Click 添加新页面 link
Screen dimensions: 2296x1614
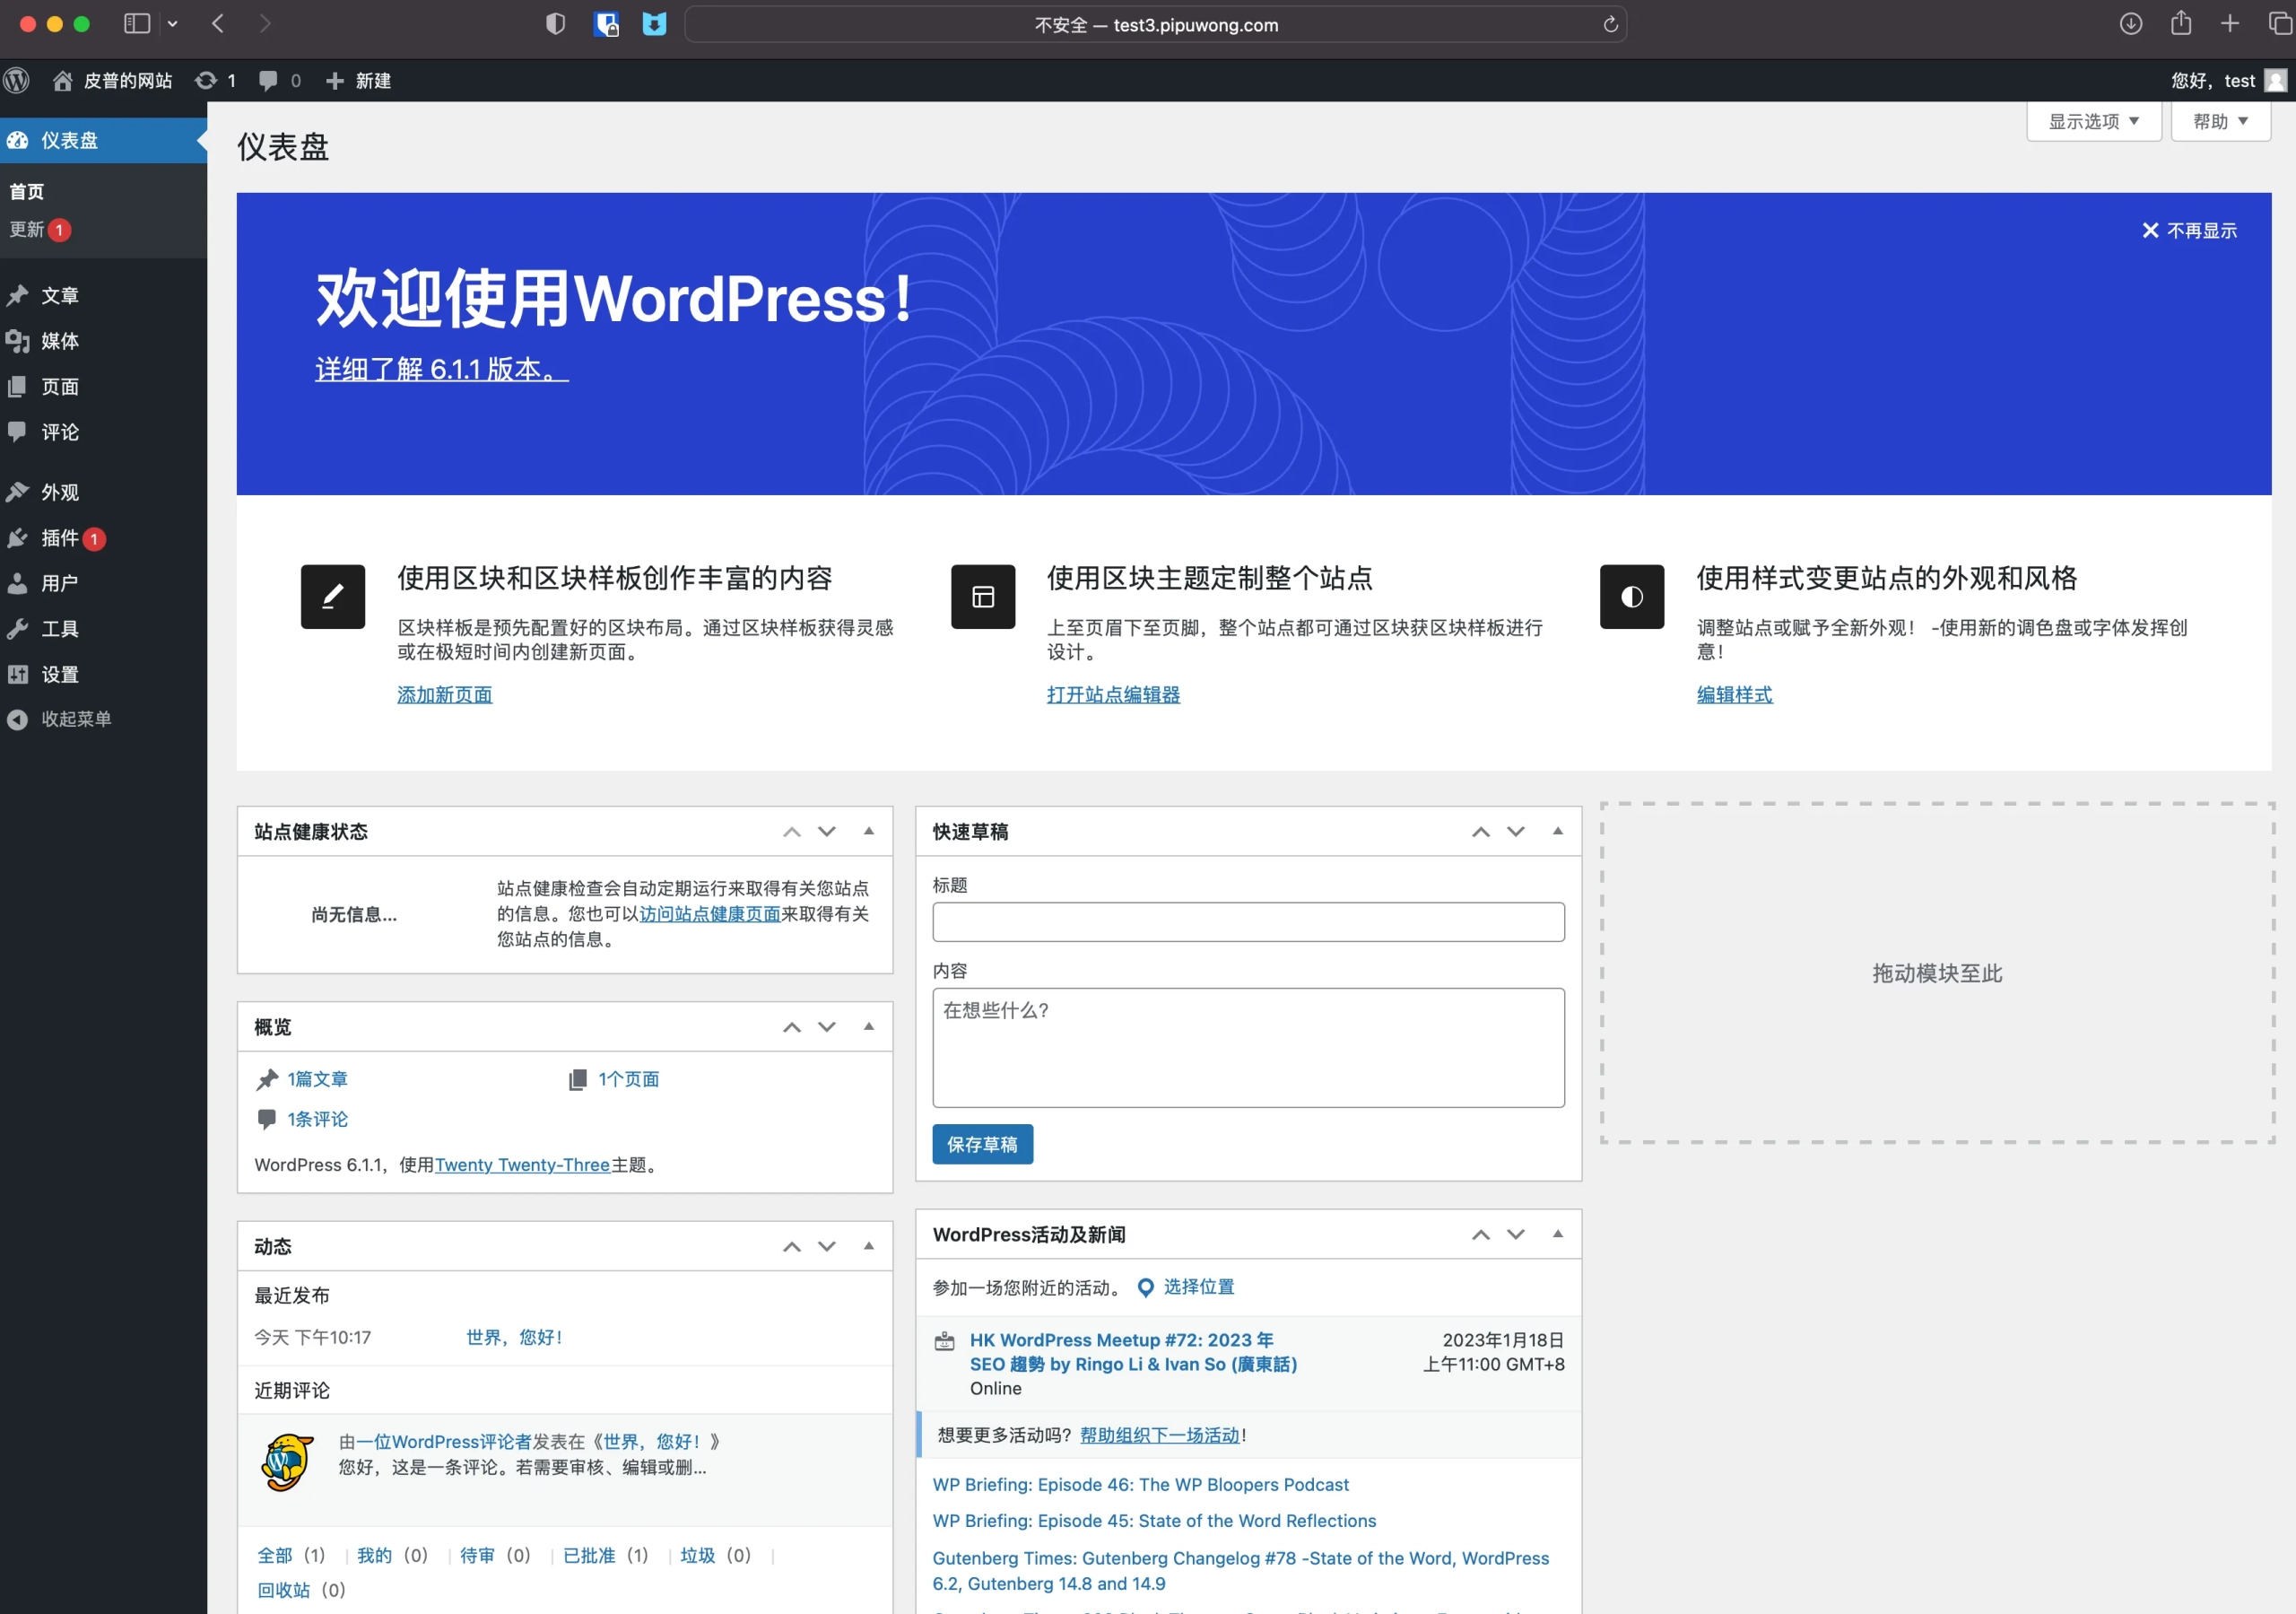click(x=445, y=694)
